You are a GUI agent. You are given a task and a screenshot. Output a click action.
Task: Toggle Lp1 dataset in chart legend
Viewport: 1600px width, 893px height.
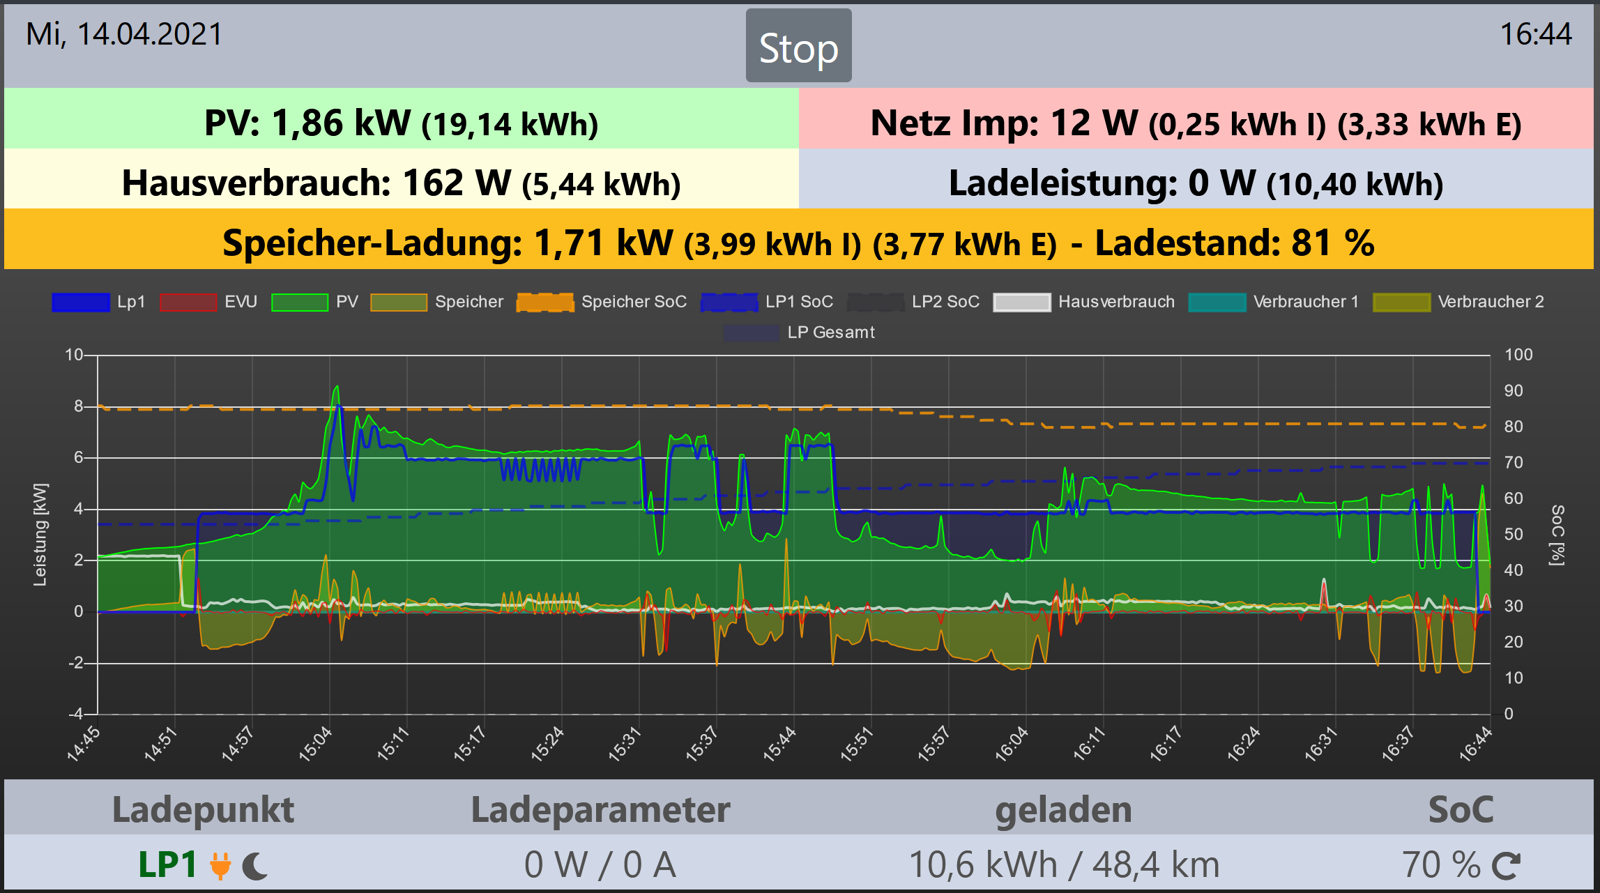click(x=81, y=302)
